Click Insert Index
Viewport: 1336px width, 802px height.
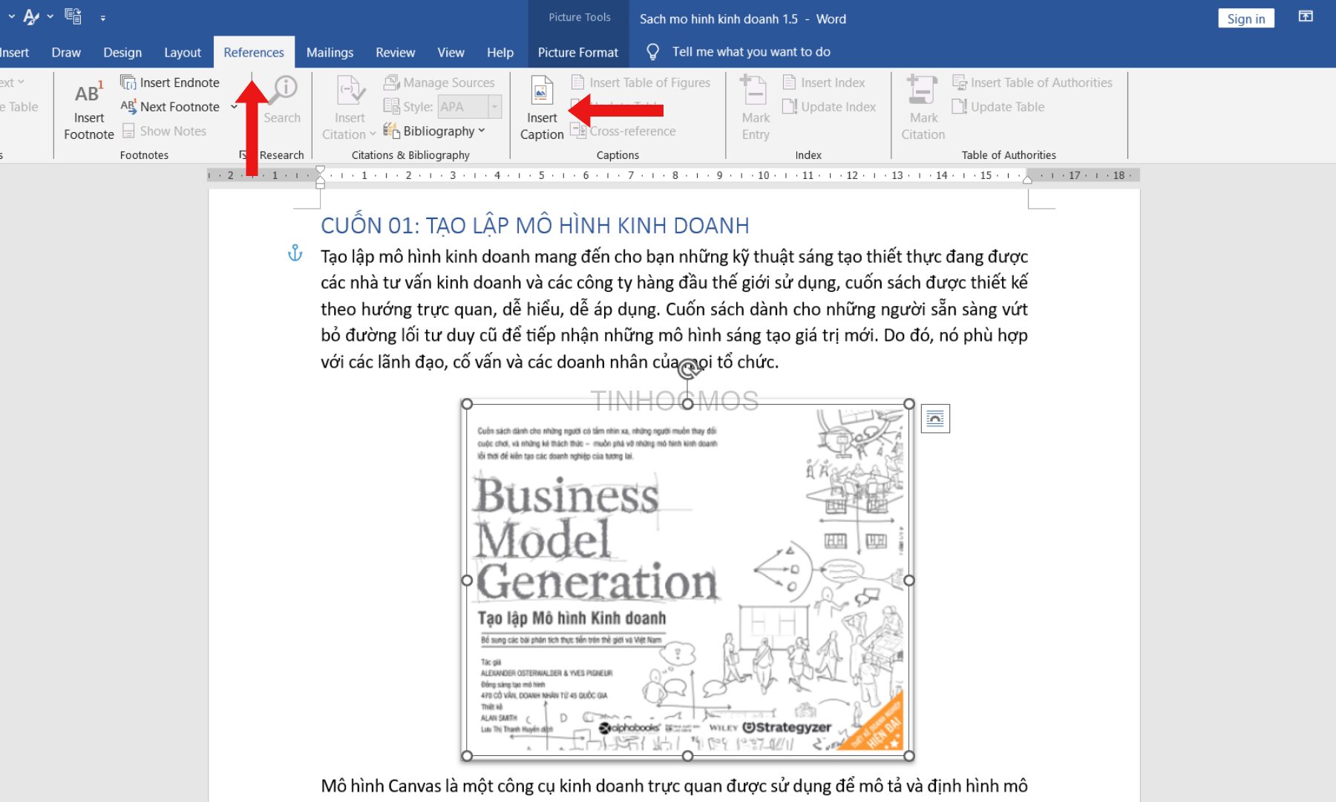click(x=824, y=82)
